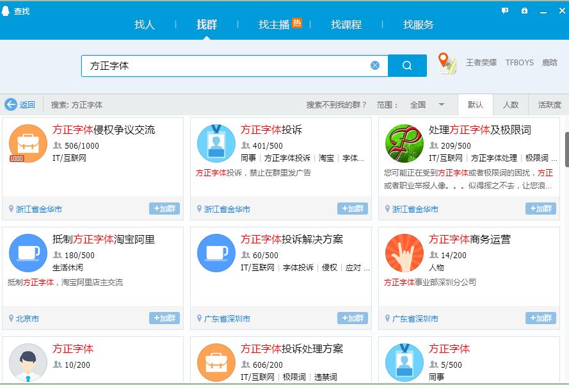Join 处理方正字体及极限词 group via +加群
This screenshot has width=569, height=385.
click(x=541, y=208)
